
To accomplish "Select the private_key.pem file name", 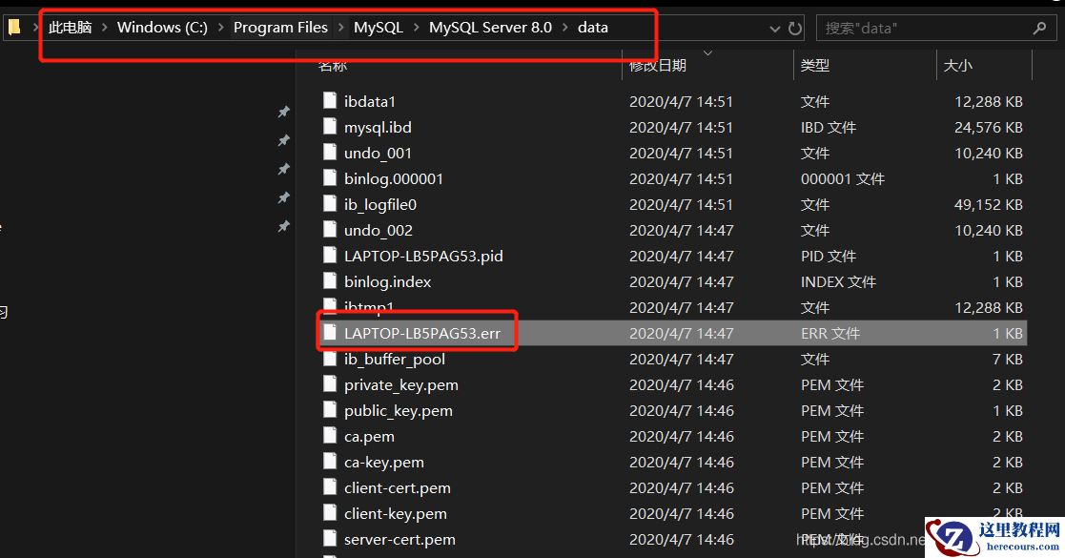I will click(x=400, y=384).
